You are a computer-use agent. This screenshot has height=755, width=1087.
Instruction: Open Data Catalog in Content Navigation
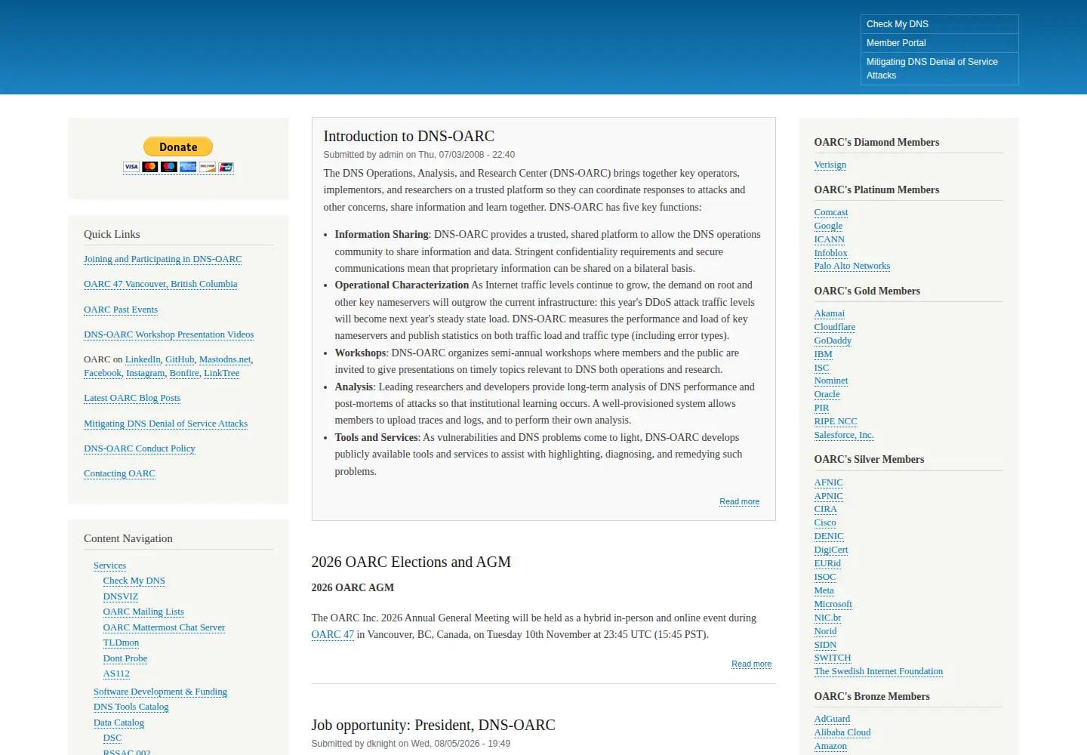click(x=119, y=723)
